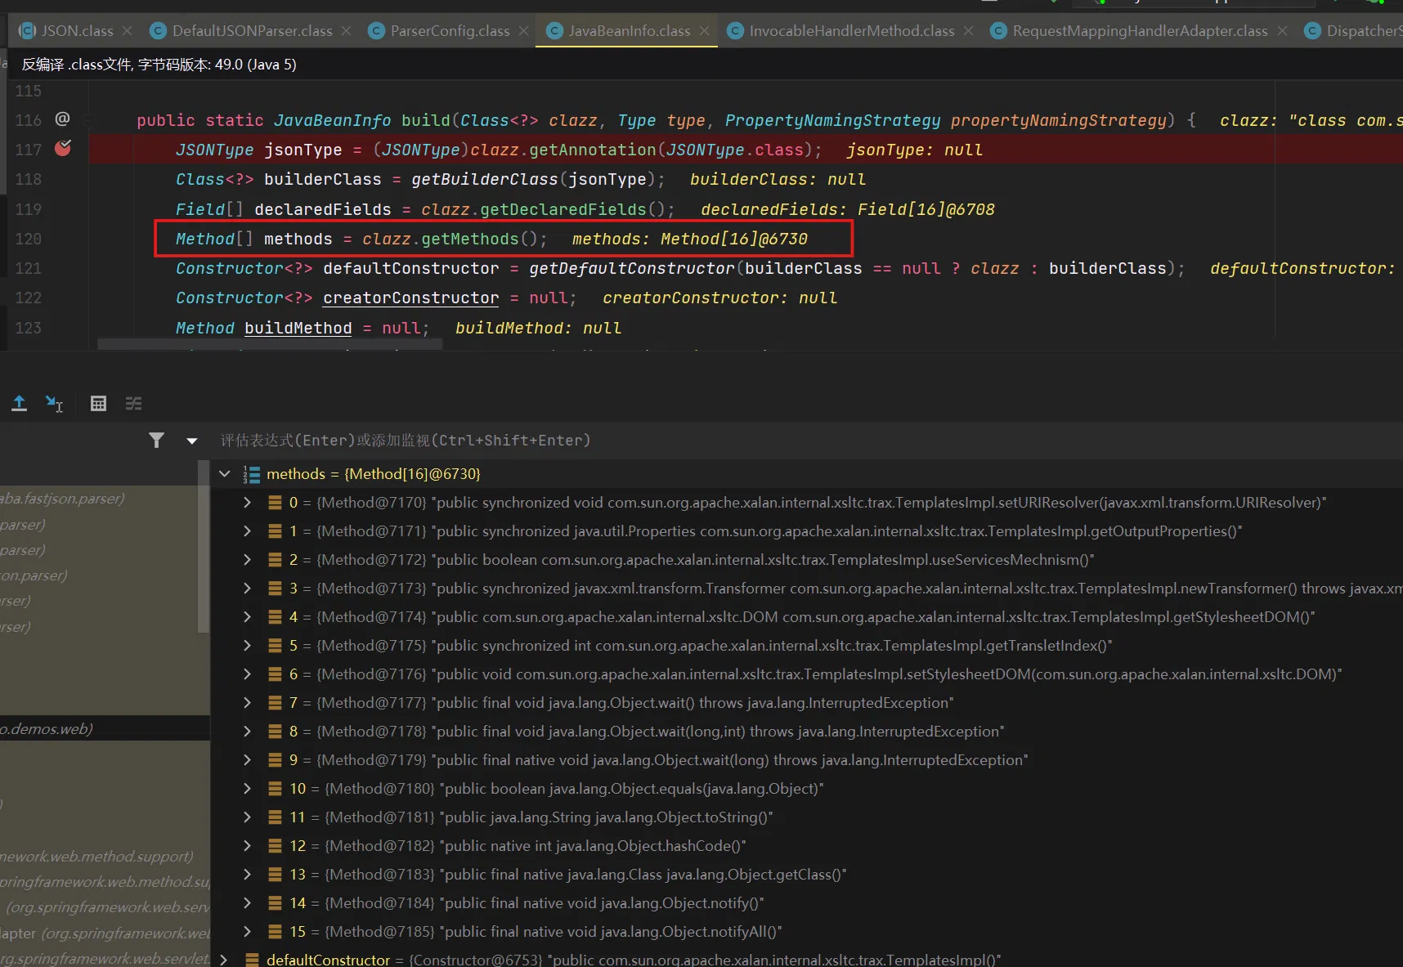This screenshot has height=967, width=1403.
Task: Click the Run to Cursor icon
Action: (54, 403)
